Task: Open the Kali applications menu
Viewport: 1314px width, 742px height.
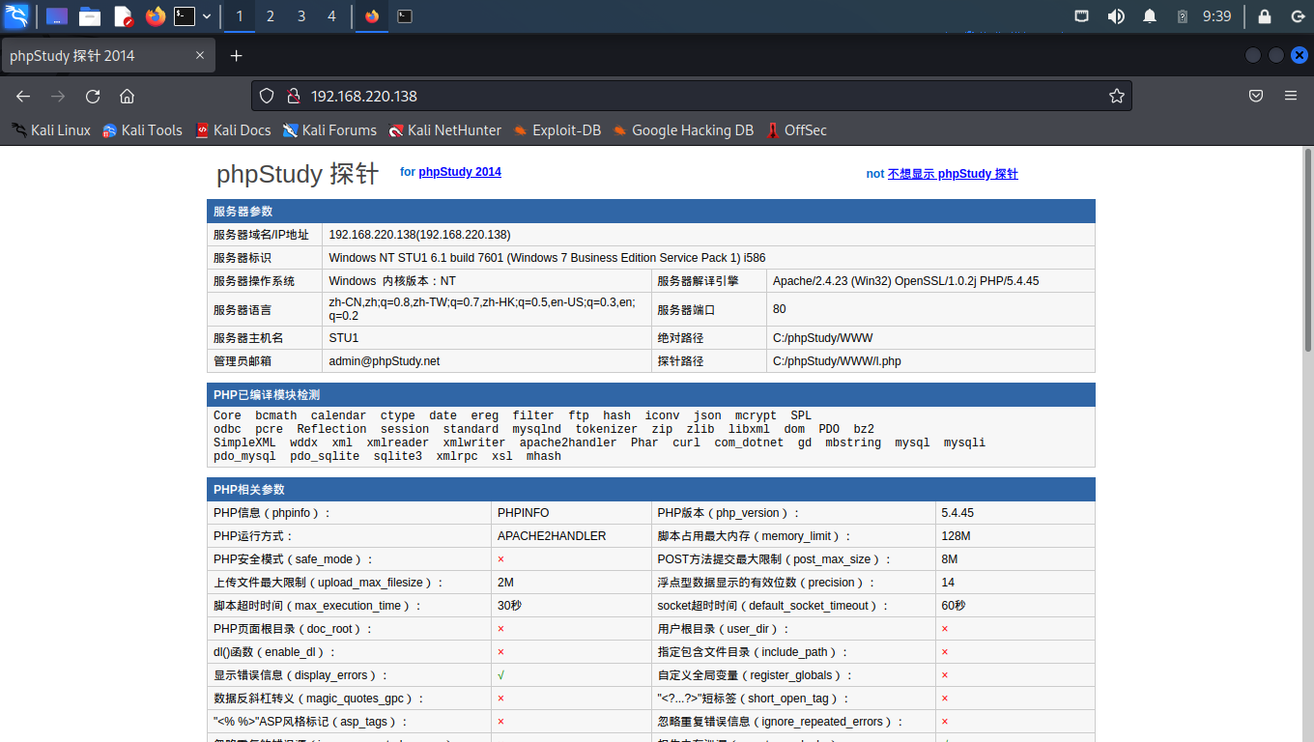Action: [16, 15]
